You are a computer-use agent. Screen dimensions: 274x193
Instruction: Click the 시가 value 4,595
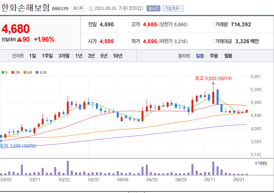click(x=107, y=41)
